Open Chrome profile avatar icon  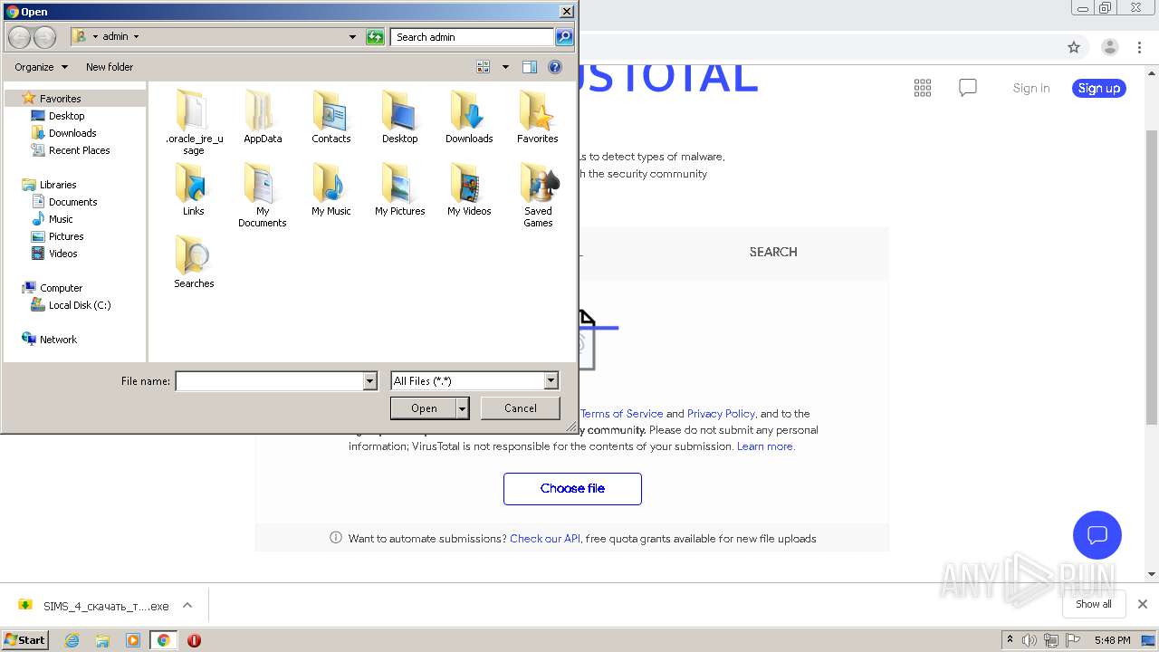[1110, 47]
